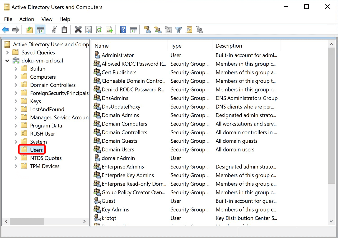Click the Delete (X) toolbar icon
338x238 pixels.
coord(78,30)
